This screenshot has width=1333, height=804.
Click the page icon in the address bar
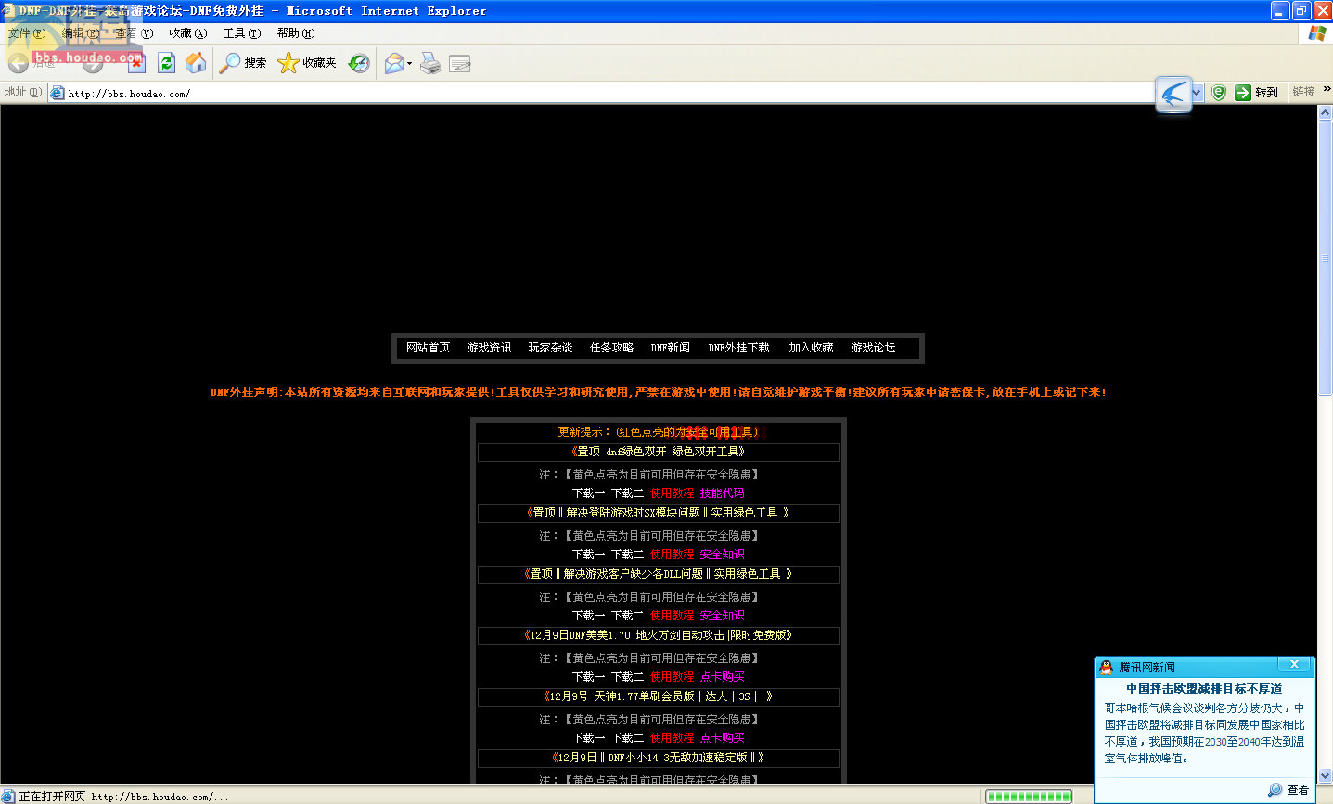[58, 93]
